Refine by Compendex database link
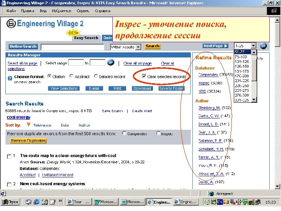Image resolution: width=281 pixels, height=211 pixels. [x=208, y=75]
